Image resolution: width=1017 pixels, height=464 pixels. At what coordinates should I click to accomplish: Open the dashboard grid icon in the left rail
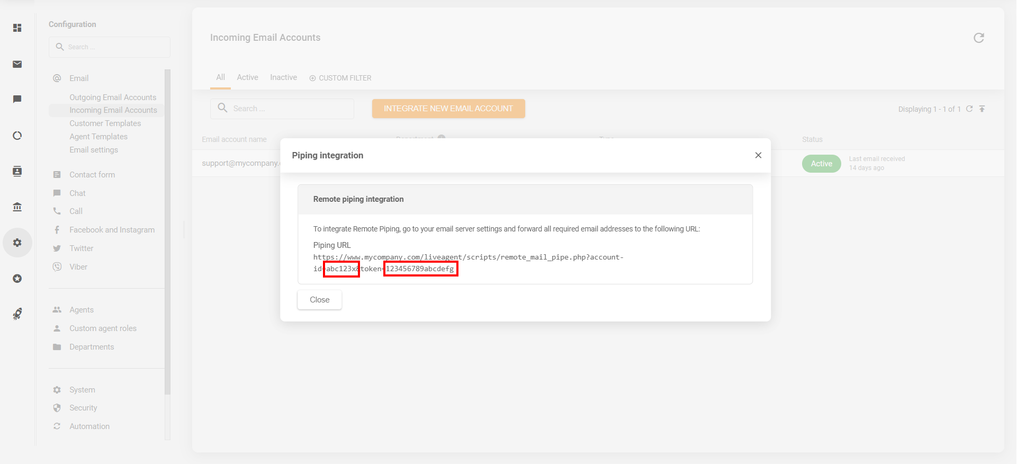(17, 28)
